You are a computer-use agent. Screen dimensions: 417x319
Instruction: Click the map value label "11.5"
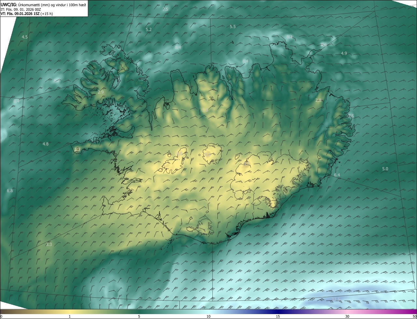click(336, 299)
